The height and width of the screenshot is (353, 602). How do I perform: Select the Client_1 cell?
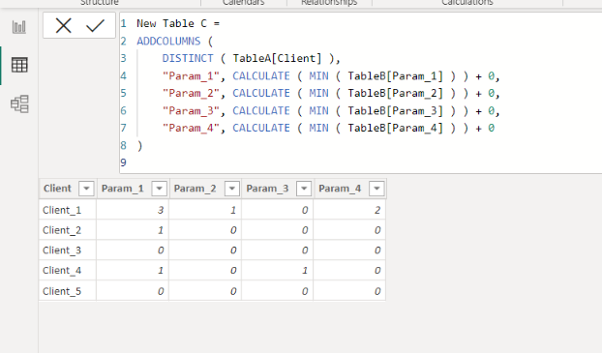point(67,210)
